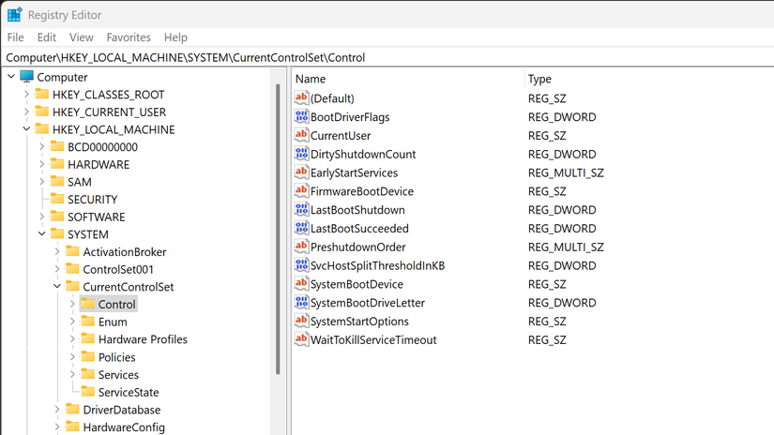Expand the Control key
The width and height of the screenshot is (774, 435).
tap(72, 305)
